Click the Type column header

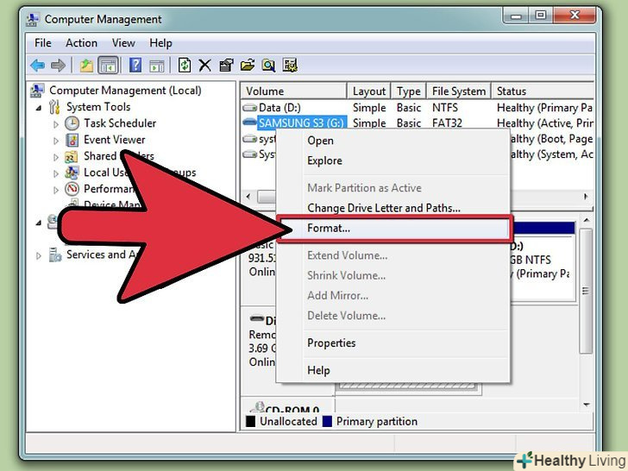pos(409,91)
